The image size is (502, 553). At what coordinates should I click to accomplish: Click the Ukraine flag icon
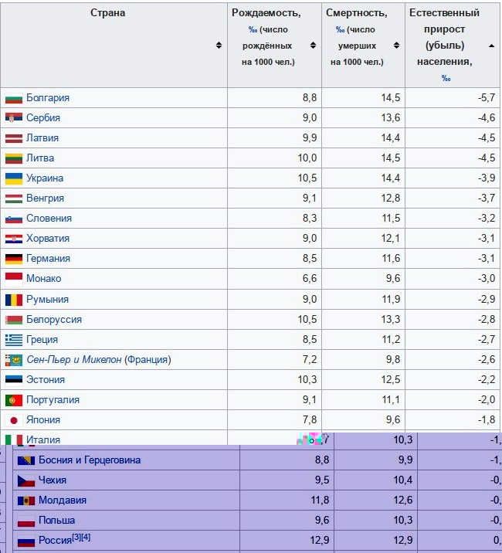(x=13, y=178)
